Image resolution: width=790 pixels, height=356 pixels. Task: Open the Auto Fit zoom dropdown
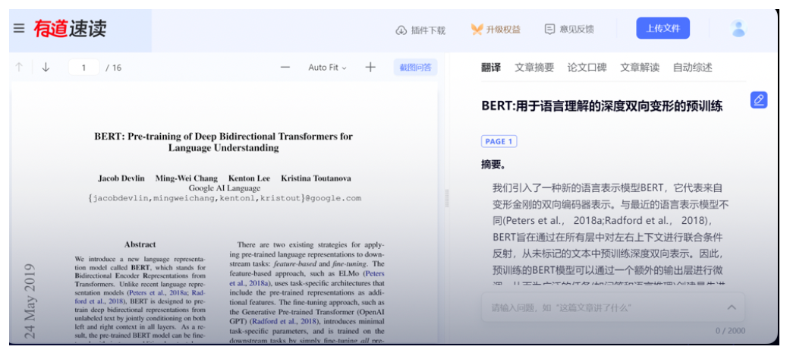(328, 67)
